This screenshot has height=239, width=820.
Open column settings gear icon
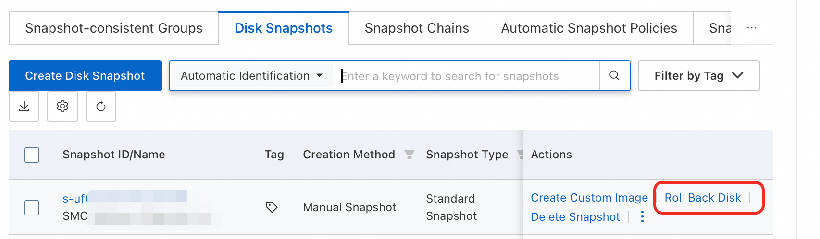point(62,107)
